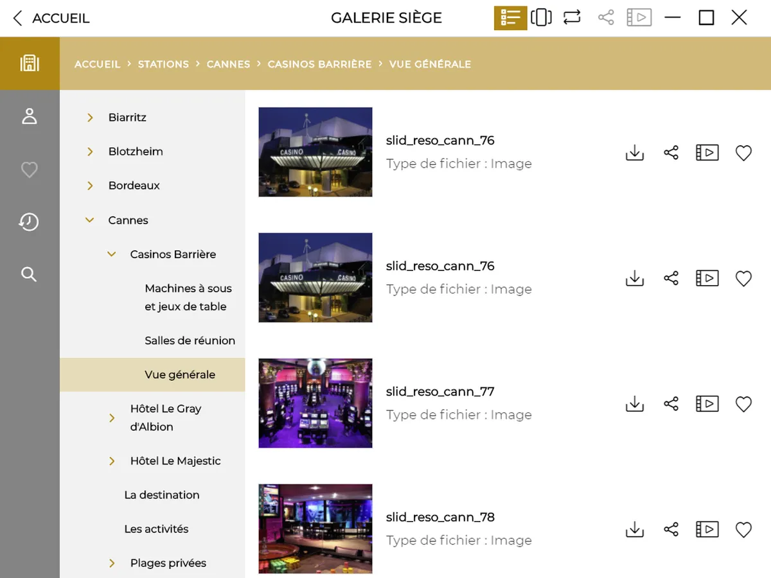Open the purple slot machine room thumbnail
This screenshot has width=771, height=578.
click(315, 403)
